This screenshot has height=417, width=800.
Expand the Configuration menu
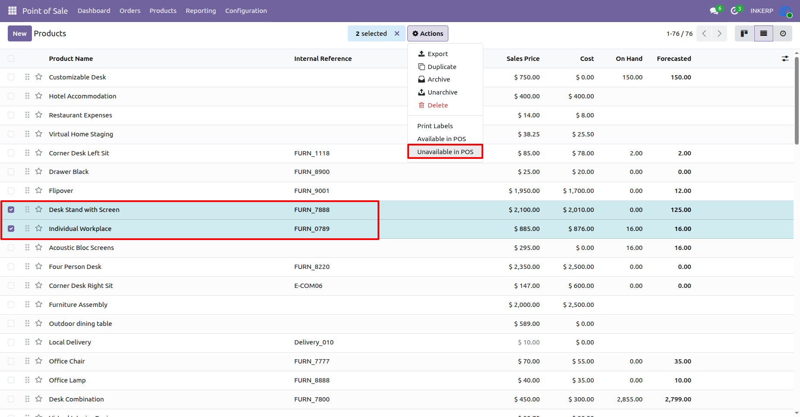246,10
